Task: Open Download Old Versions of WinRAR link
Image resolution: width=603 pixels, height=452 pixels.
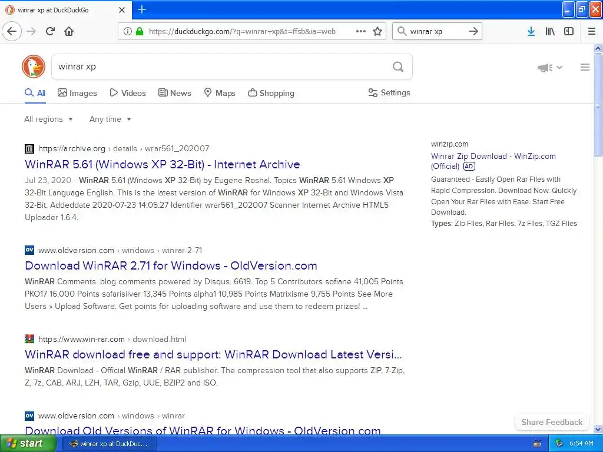Action: coord(203,430)
